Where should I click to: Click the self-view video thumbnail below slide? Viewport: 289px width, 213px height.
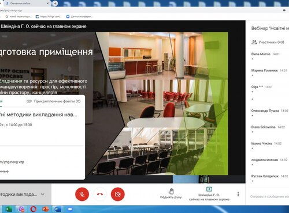pyautogui.click(x=191, y=179)
